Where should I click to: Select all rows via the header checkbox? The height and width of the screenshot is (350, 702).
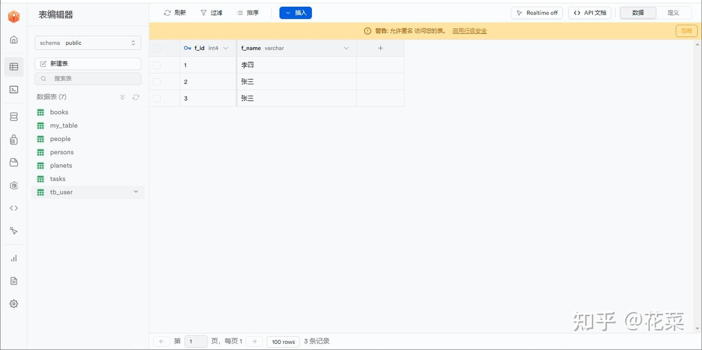[x=156, y=48]
